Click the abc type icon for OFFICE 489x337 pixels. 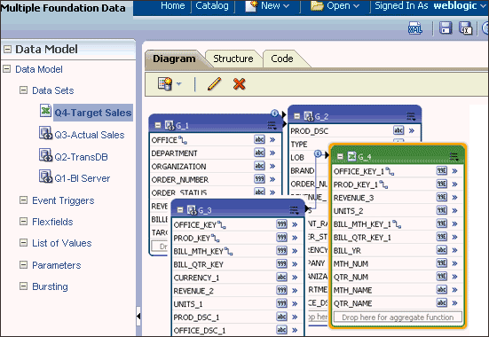tap(259, 139)
